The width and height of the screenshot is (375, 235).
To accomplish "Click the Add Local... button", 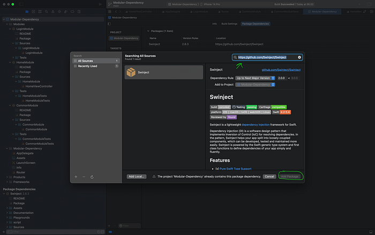I will tap(136, 177).
